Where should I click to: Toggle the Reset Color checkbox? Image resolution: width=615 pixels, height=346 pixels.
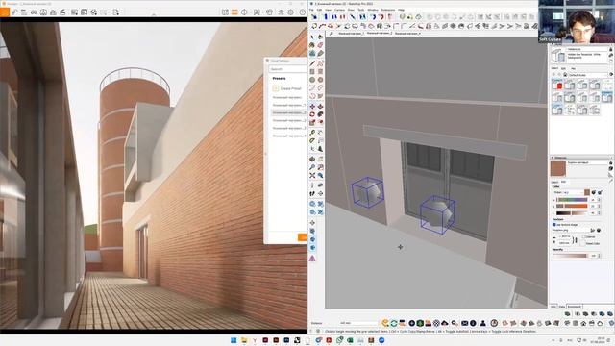pyautogui.click(x=584, y=243)
